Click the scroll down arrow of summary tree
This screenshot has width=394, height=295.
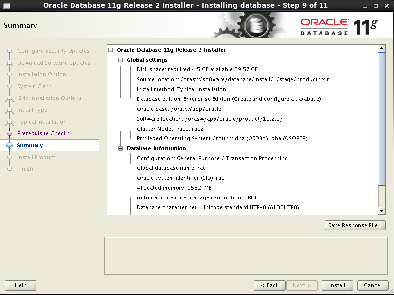pos(382,211)
